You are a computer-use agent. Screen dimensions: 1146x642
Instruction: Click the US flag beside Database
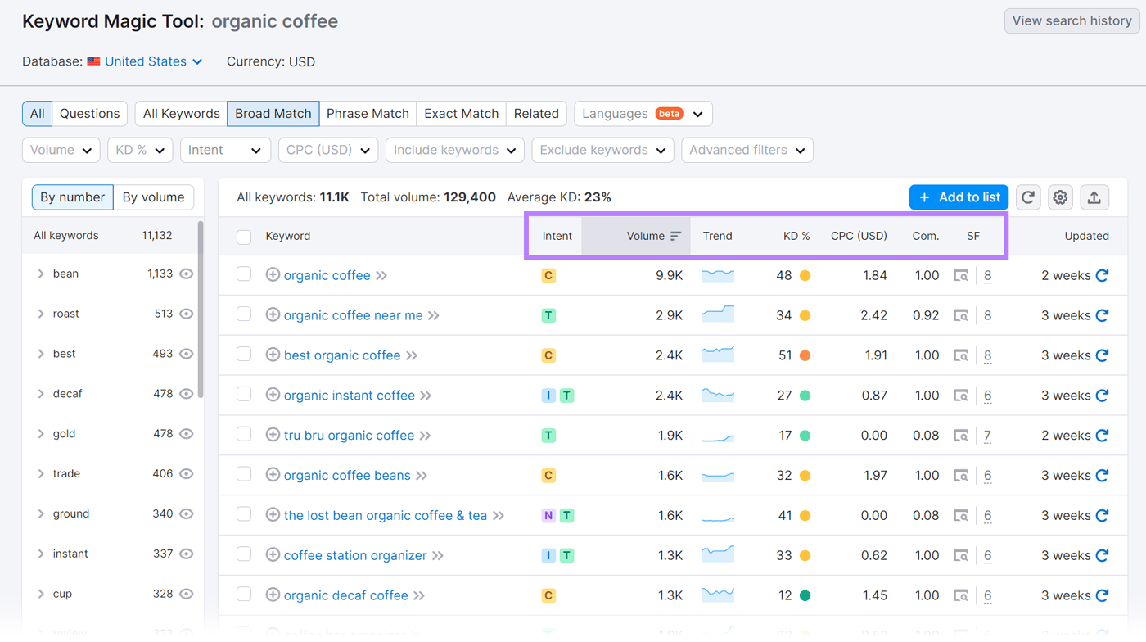[x=92, y=61]
